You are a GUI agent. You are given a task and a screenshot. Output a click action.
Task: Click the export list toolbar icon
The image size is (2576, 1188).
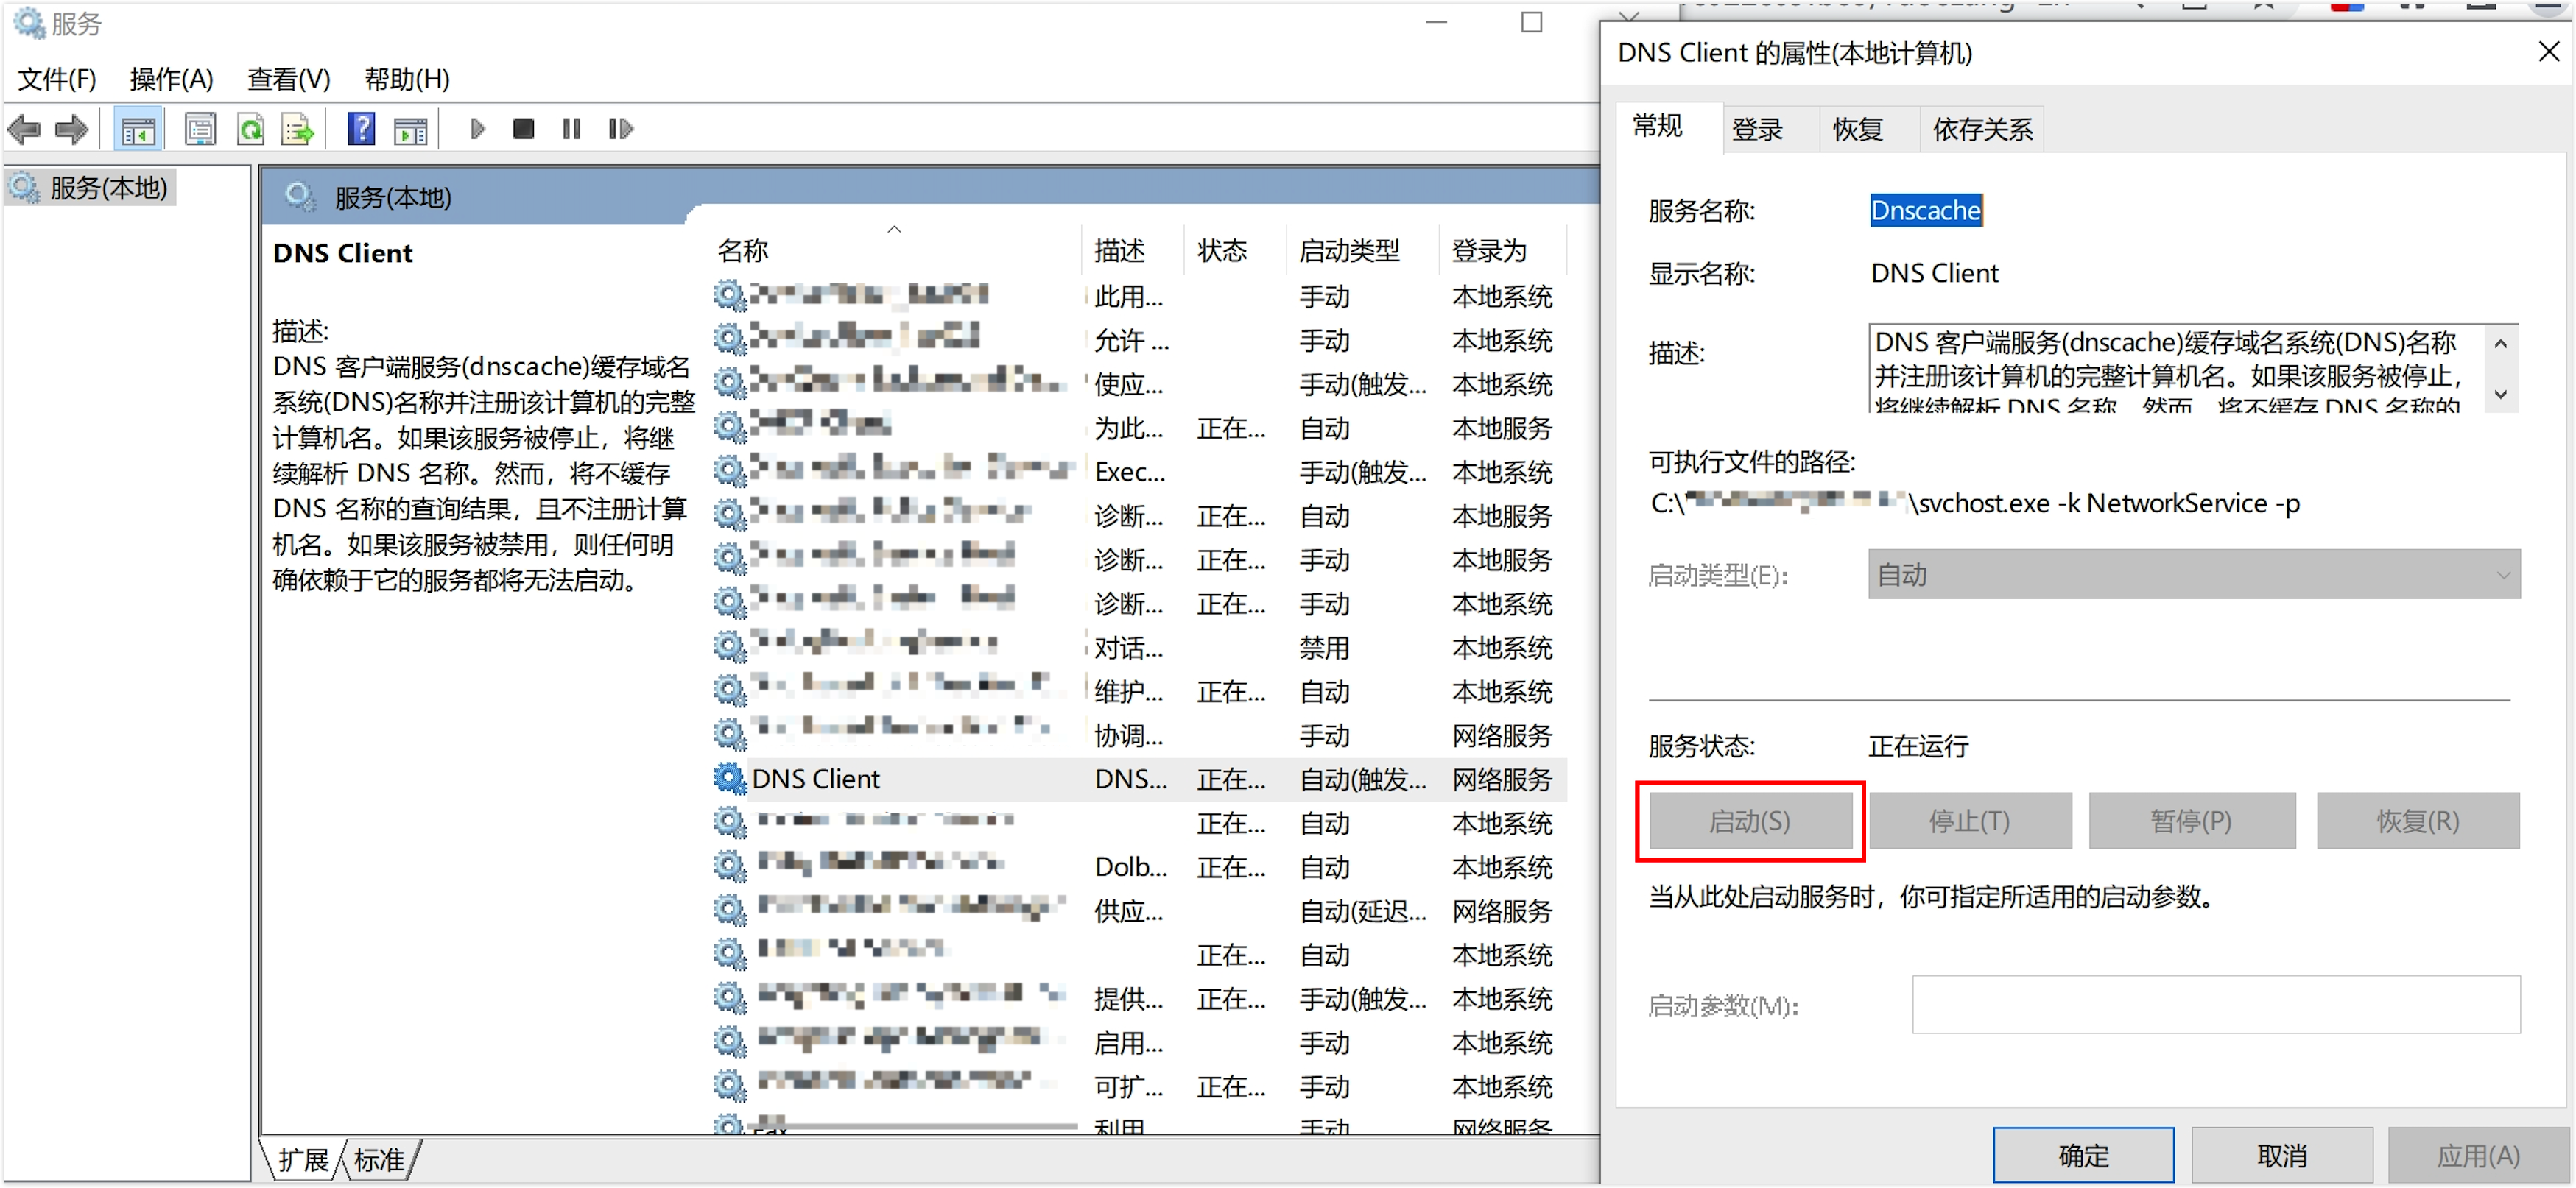[x=297, y=129]
